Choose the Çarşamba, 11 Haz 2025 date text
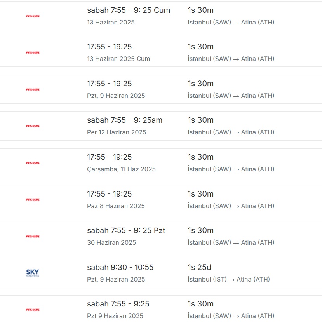This screenshot has width=322, height=322. [121, 169]
